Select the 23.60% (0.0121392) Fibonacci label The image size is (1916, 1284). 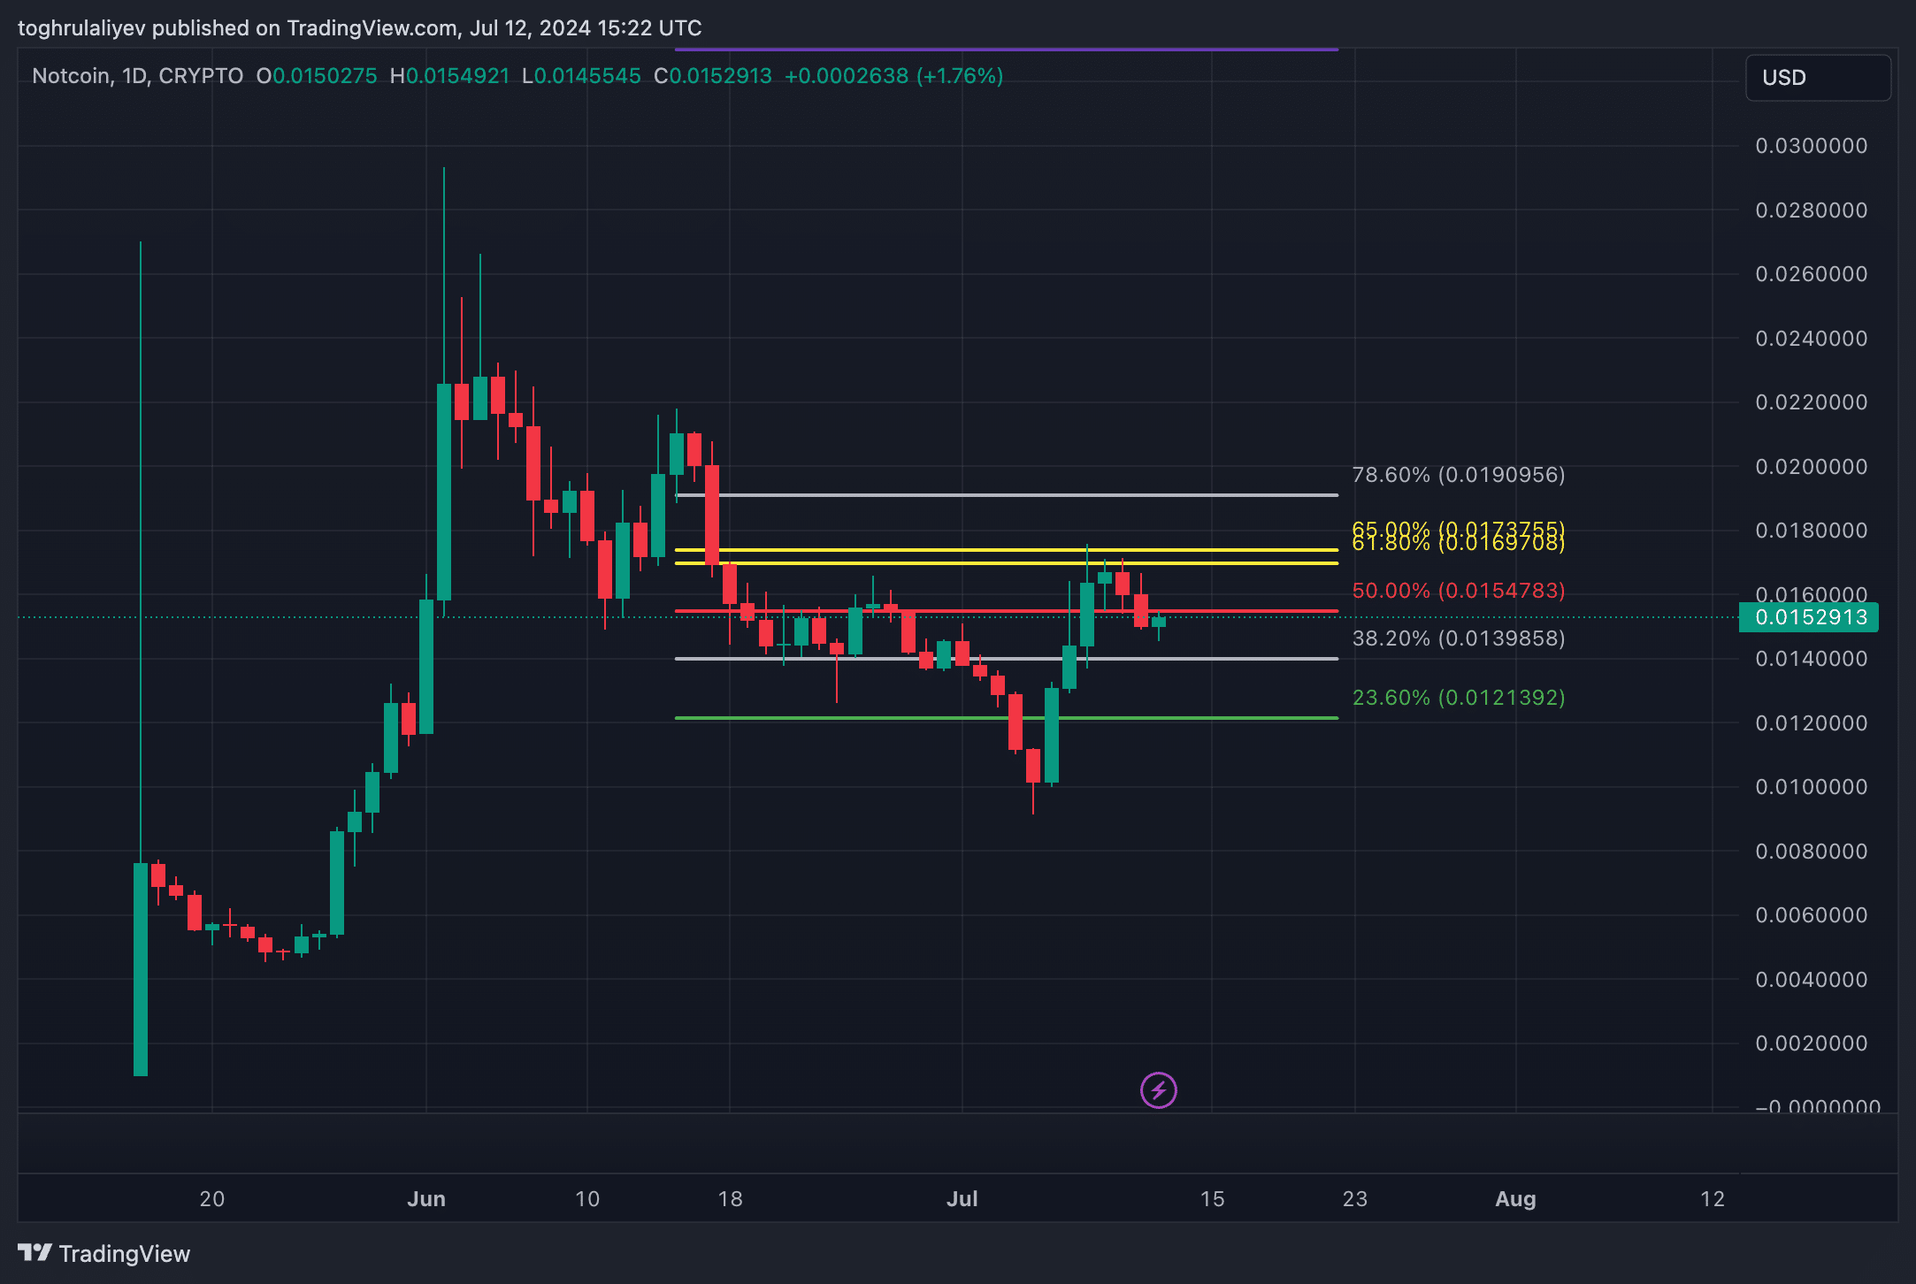pos(1459,697)
